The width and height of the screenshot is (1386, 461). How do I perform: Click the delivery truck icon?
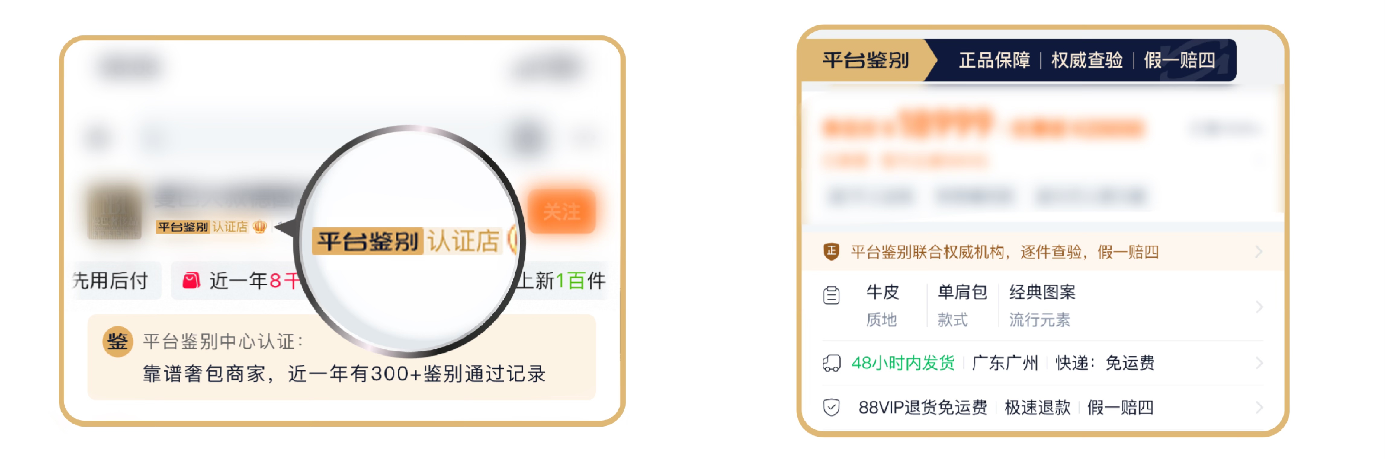click(831, 364)
